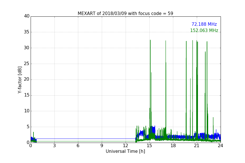Click the y-axis tick label 35
245x163 pixels.
pyautogui.click(x=27, y=32)
